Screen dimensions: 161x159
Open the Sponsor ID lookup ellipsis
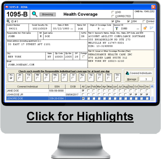[138, 29]
